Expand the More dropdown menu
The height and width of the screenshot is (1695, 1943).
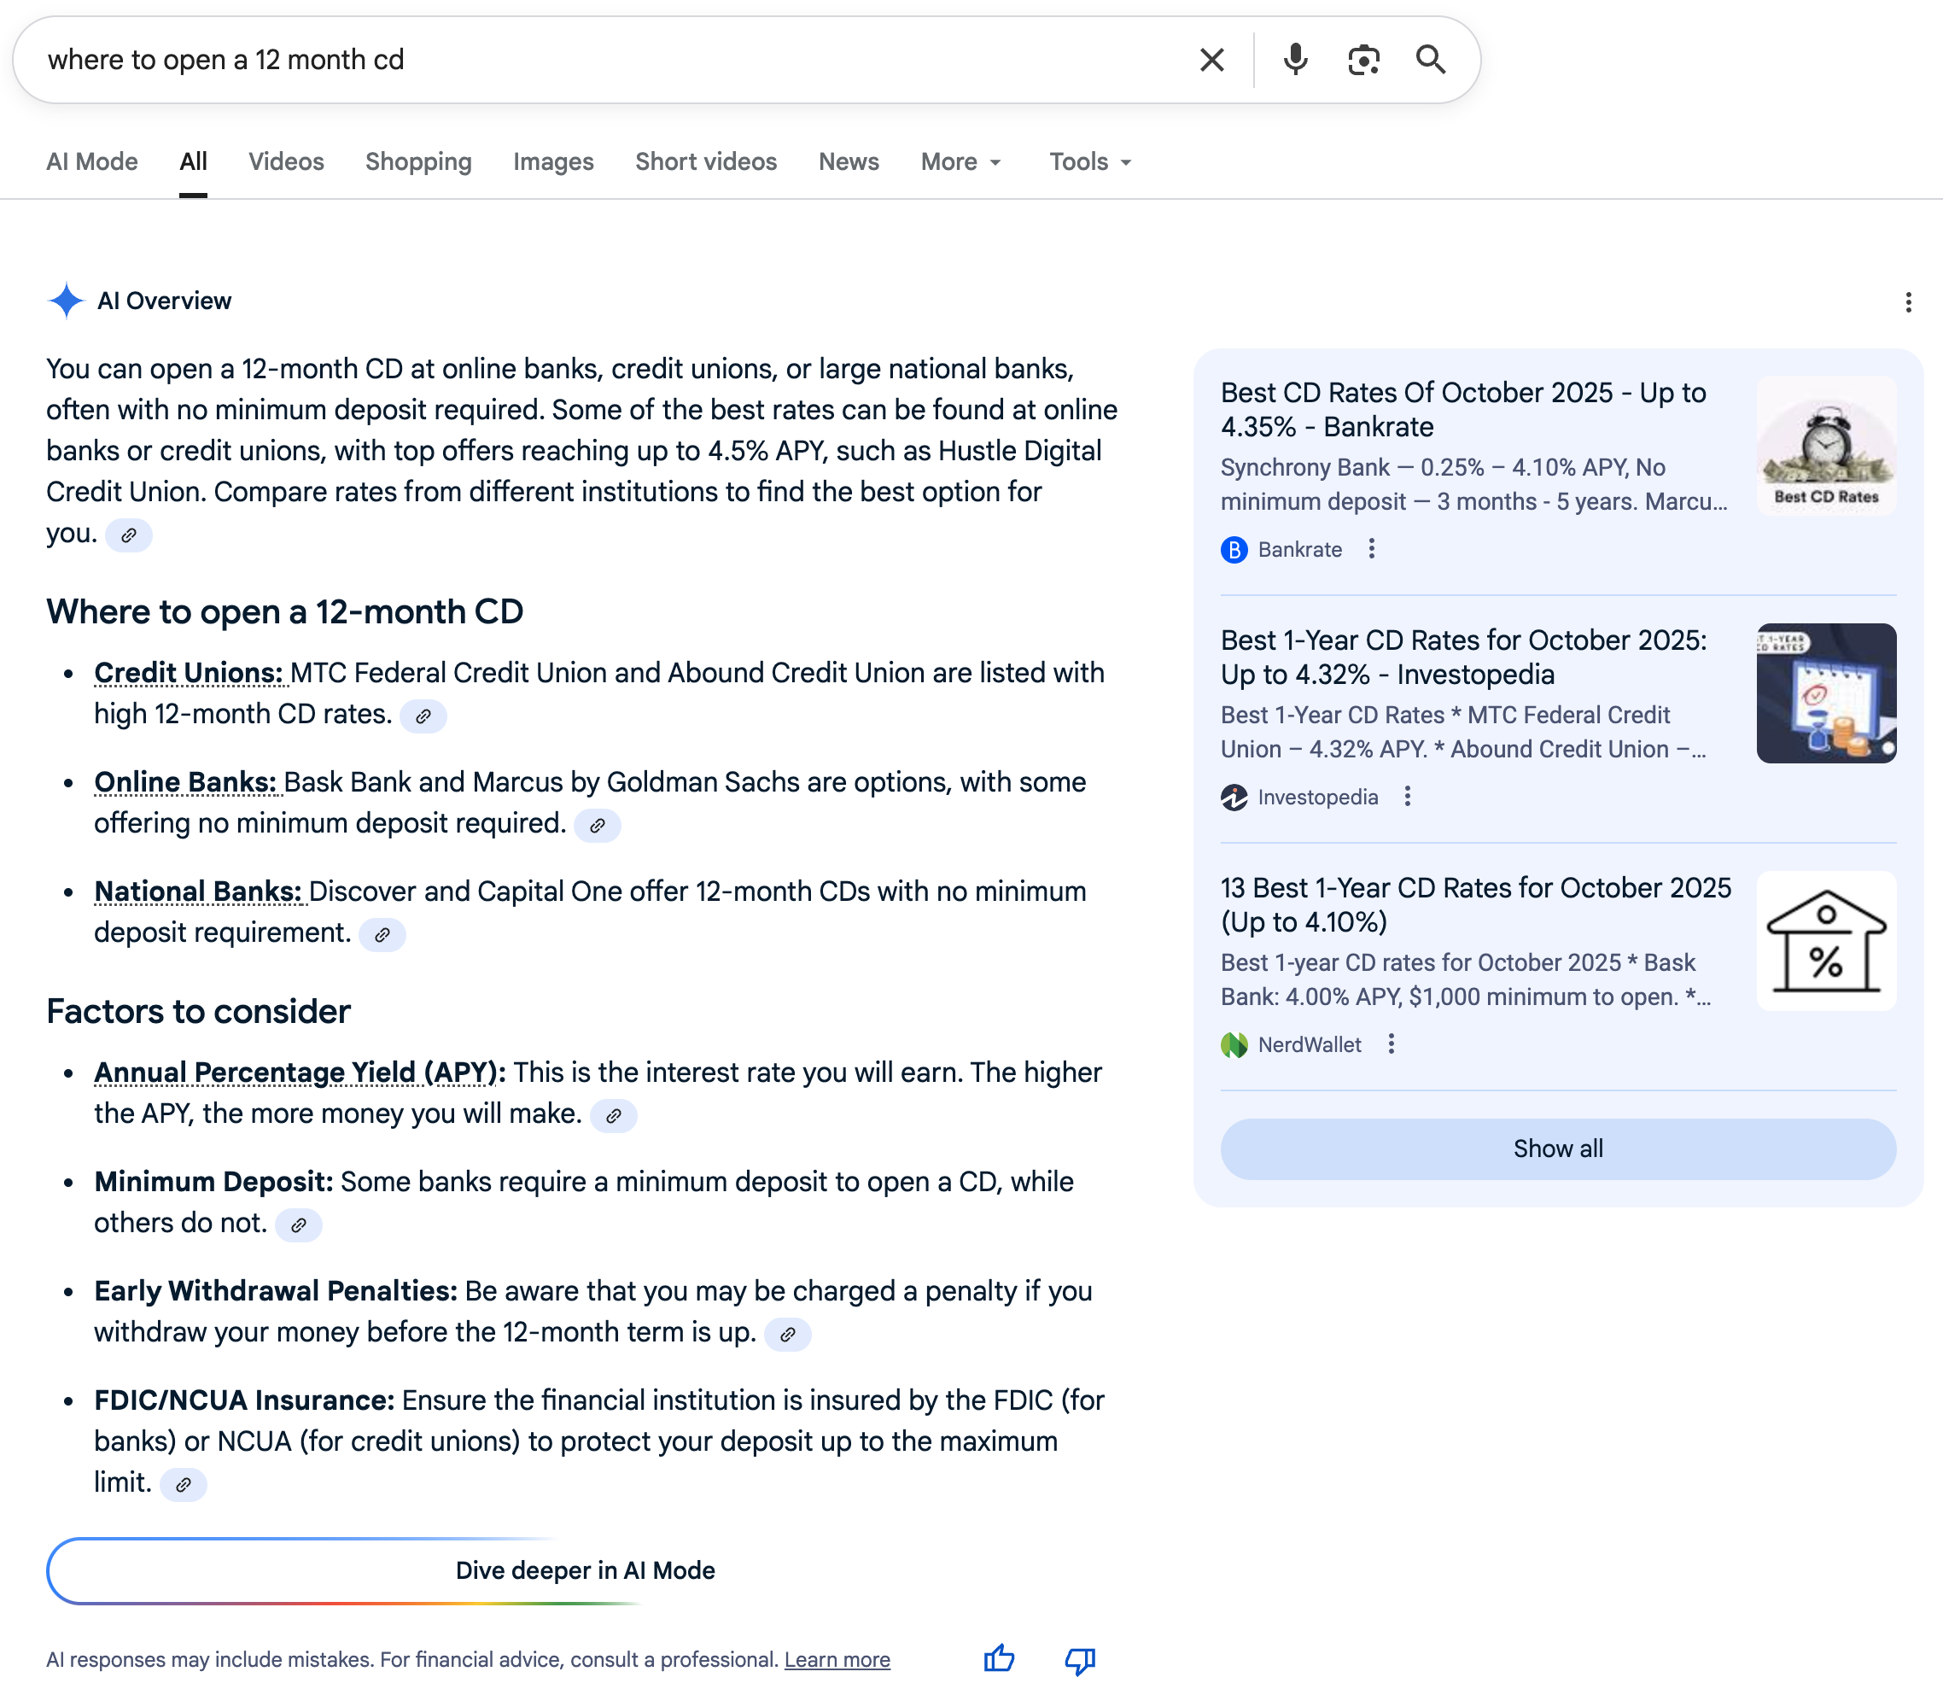960,161
